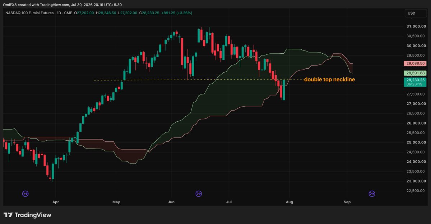This screenshot has height=224, width=431.
Task: Click the NASDAQ 100 E-mini Futures title
Action: [30, 13]
